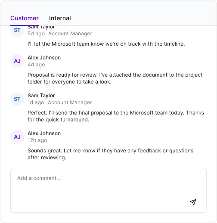Select the 5d ago timestamp
The image size is (217, 223).
tap(36, 34)
